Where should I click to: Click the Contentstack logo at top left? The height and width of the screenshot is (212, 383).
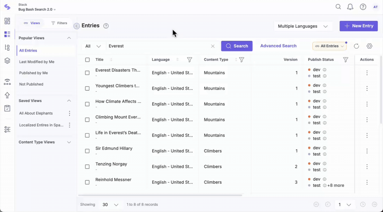(7, 7)
